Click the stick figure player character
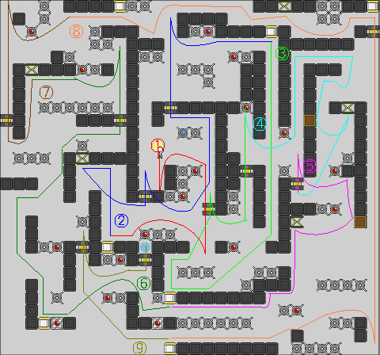The image size is (380, 355). [160, 153]
